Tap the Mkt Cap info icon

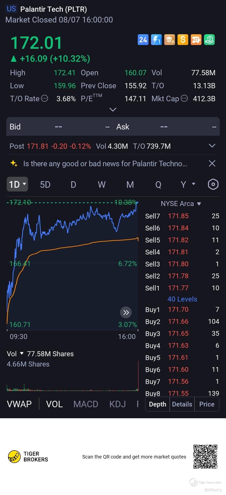(184, 98)
